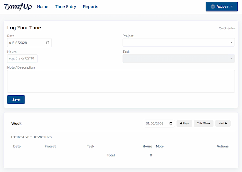Click into the Note / Description text area
This screenshot has width=242, height=172.
tap(121, 81)
